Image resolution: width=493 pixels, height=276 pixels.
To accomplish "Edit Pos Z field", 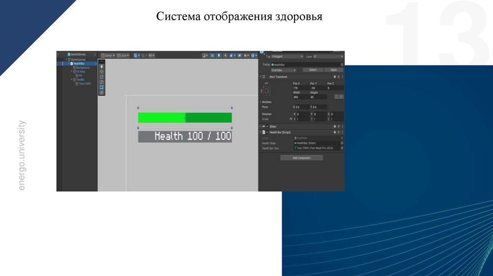I will coord(335,88).
